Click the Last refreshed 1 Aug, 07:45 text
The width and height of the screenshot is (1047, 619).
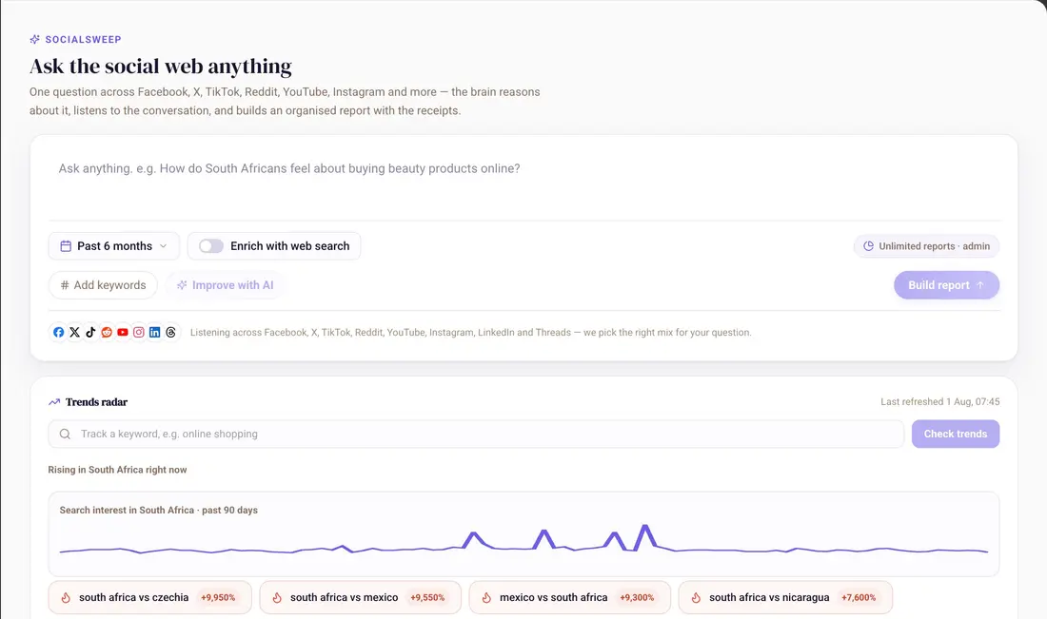[940, 402]
